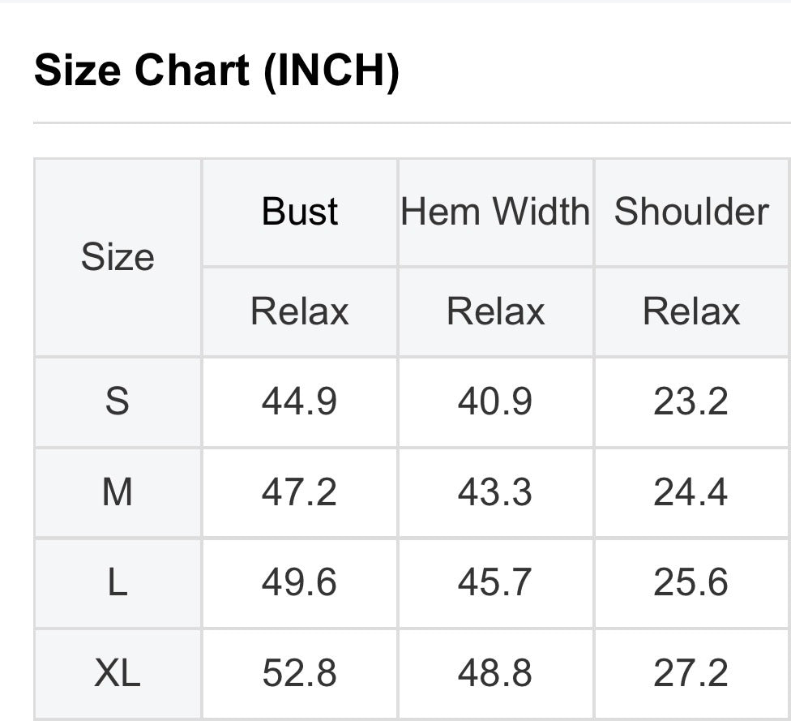This screenshot has height=721, width=791.
Task: Select the 44.9 bust value cell
Action: tap(299, 401)
